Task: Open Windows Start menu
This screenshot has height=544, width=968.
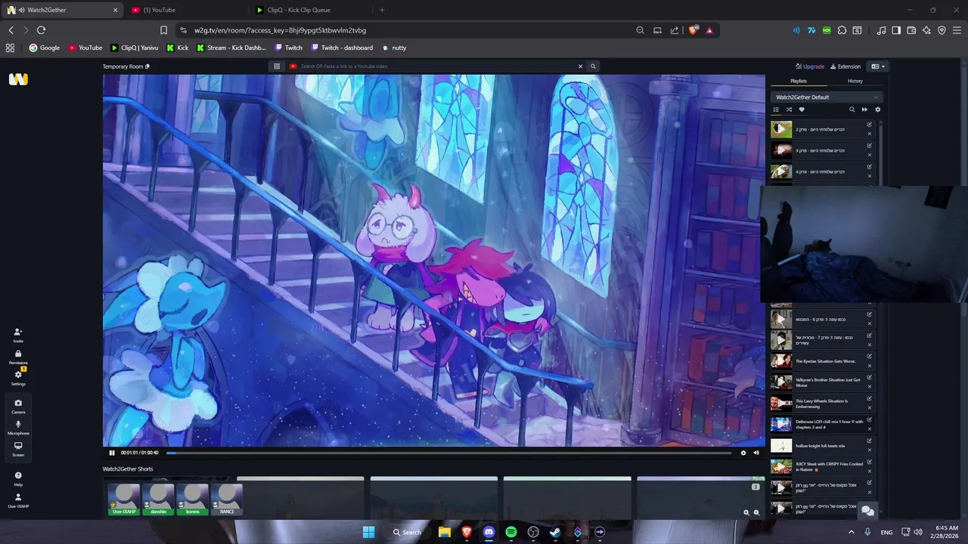Action: click(368, 532)
